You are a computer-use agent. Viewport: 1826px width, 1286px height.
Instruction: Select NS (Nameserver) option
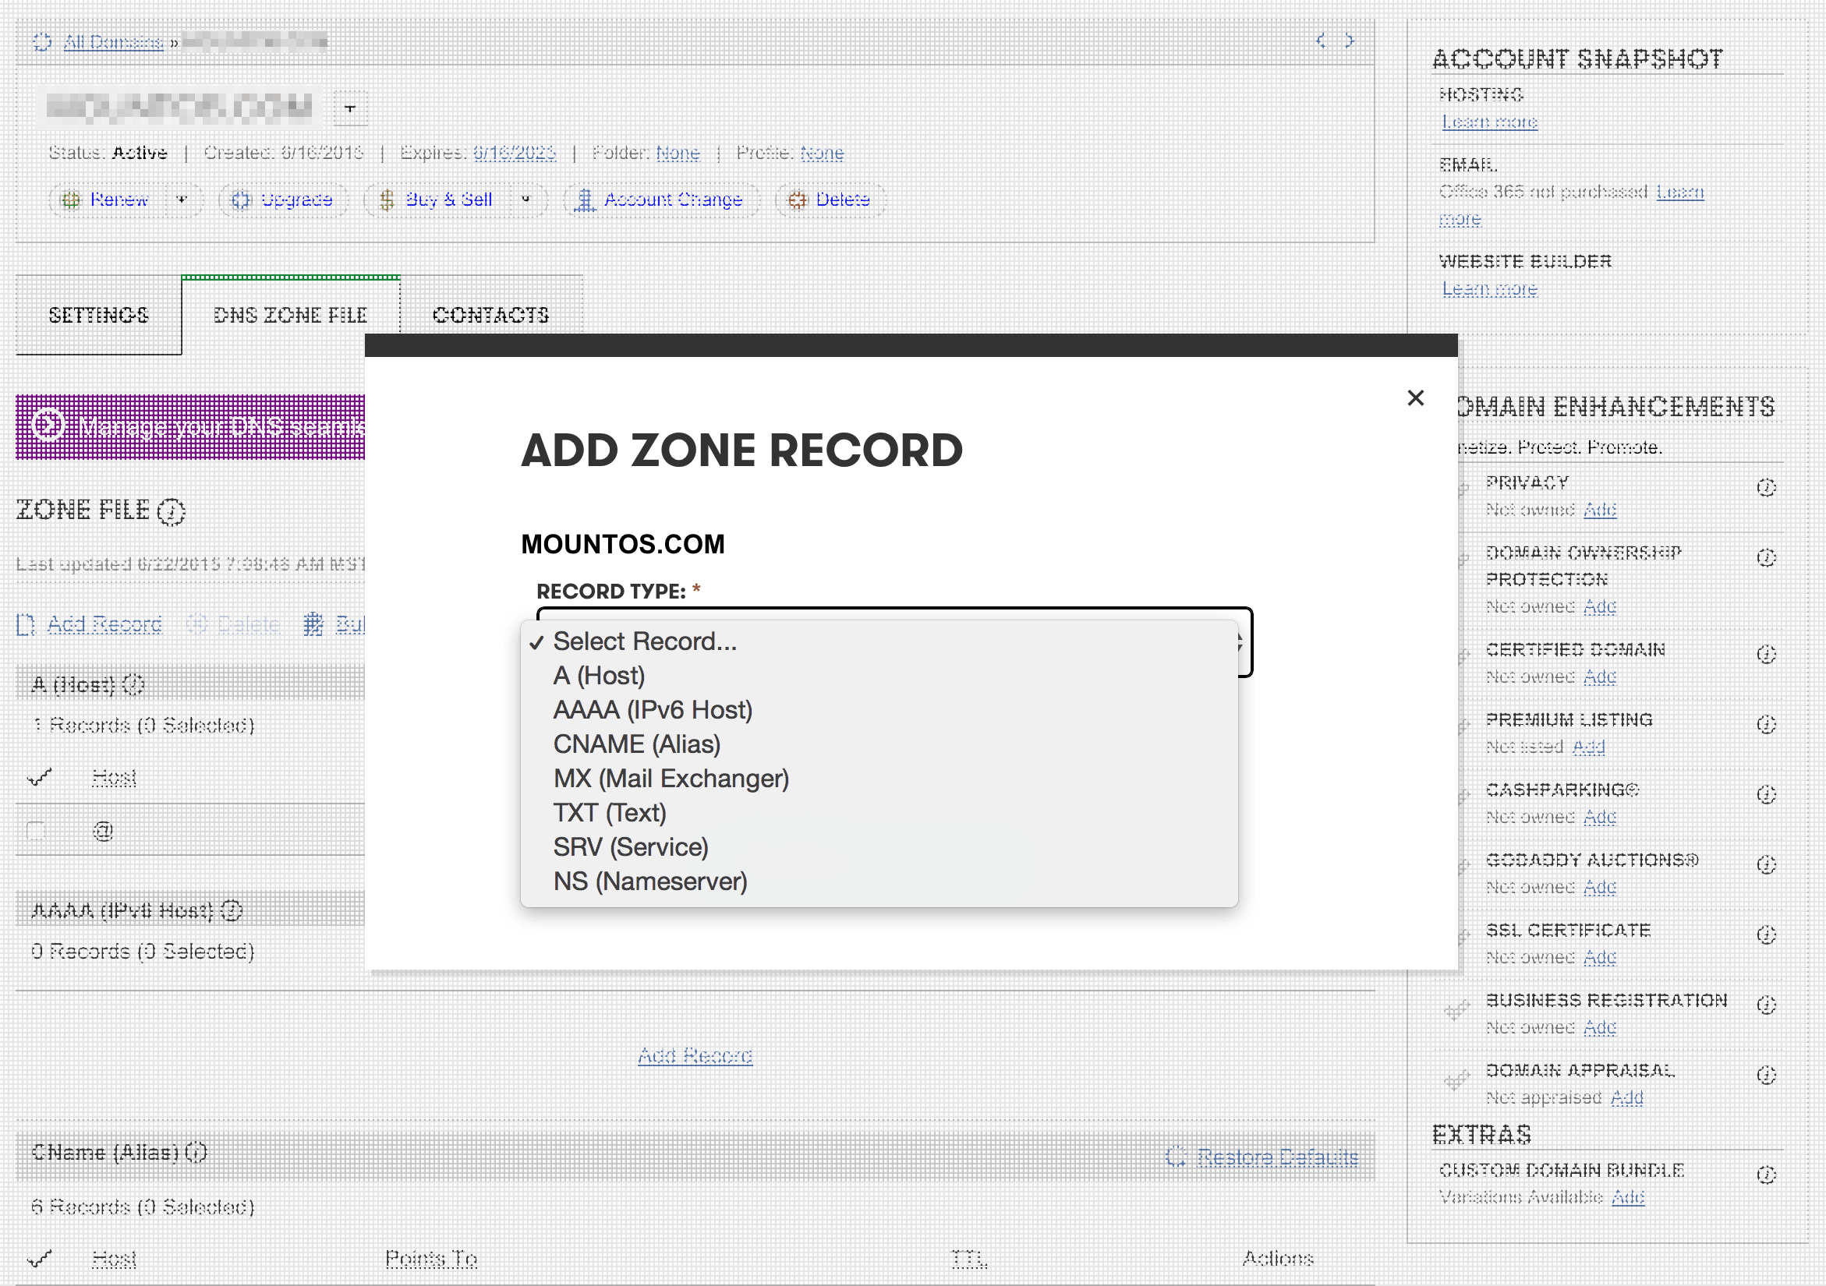point(878,881)
